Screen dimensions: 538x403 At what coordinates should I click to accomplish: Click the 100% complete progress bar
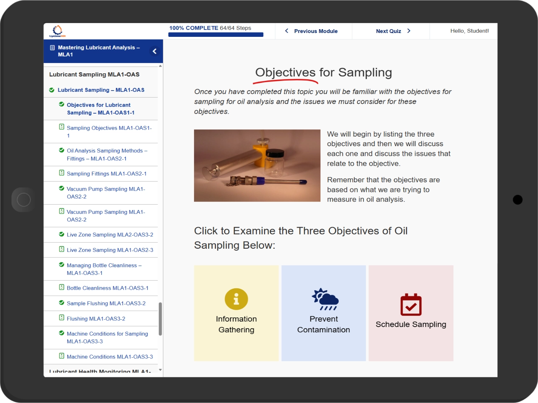click(216, 35)
